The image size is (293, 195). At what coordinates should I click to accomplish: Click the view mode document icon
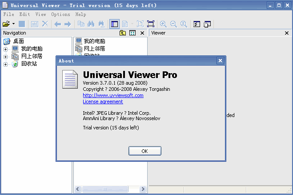tap(125, 24)
